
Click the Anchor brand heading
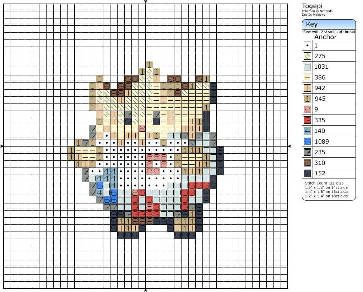[x=325, y=37]
